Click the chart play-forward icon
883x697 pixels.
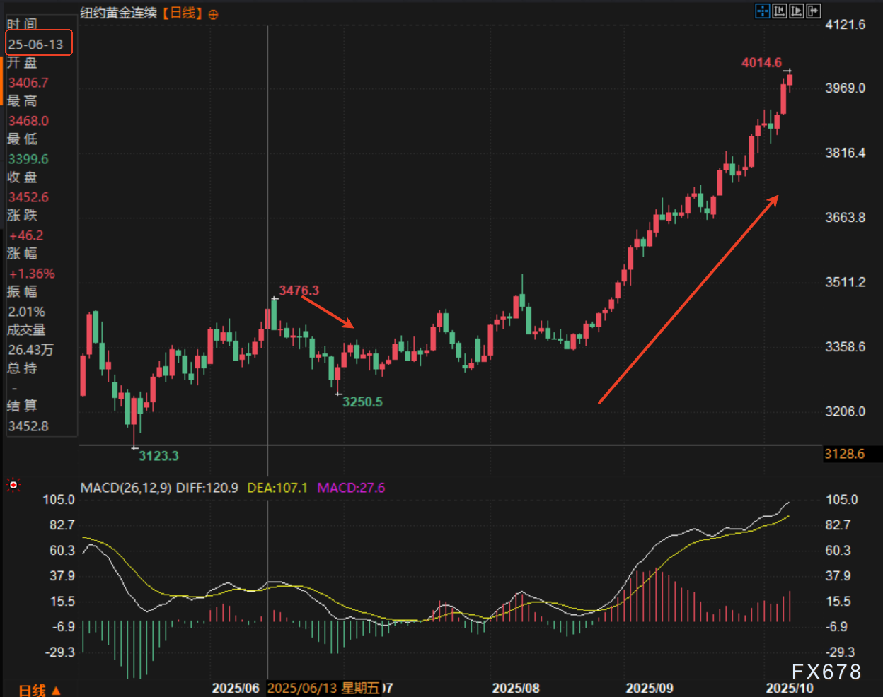pyautogui.click(x=797, y=11)
